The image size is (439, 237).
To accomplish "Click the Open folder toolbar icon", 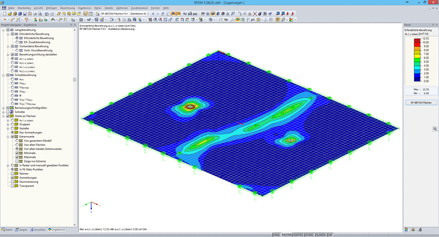I will click(9, 13).
